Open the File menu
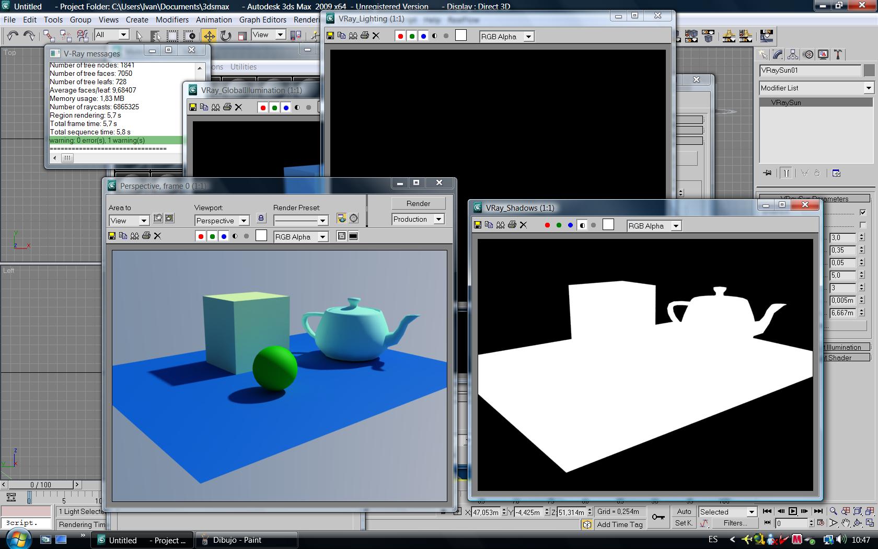 point(9,19)
